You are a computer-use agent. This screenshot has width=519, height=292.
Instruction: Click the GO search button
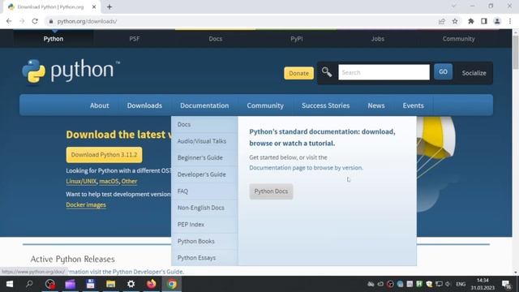tap(443, 72)
